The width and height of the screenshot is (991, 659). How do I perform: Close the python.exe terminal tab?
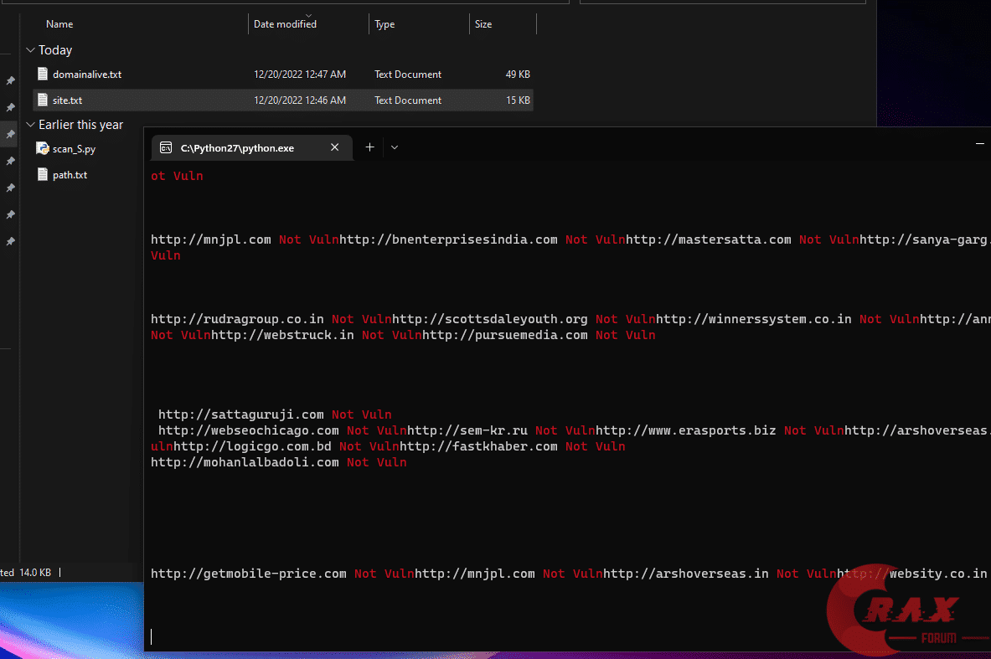tap(335, 147)
